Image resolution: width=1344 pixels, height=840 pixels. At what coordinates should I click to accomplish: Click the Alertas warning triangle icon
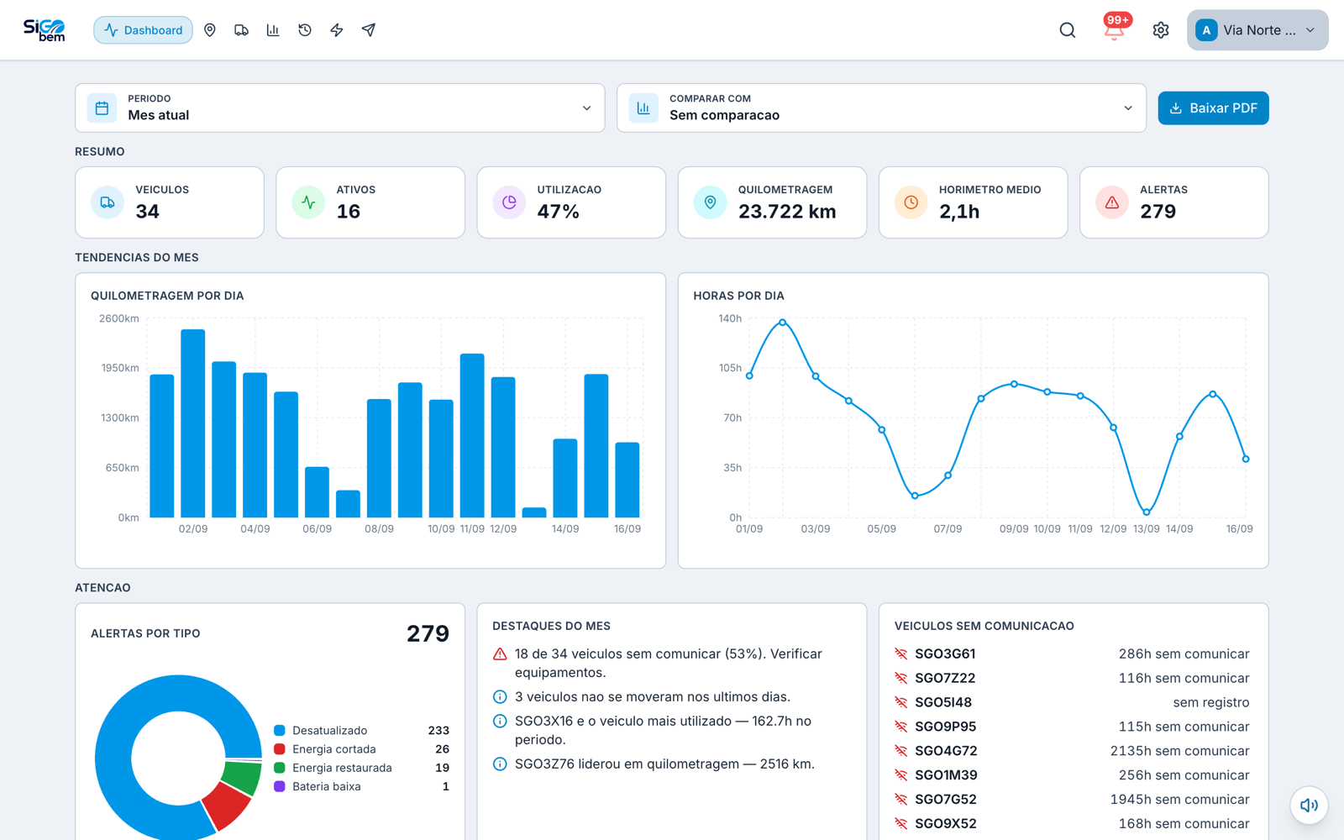point(1111,202)
